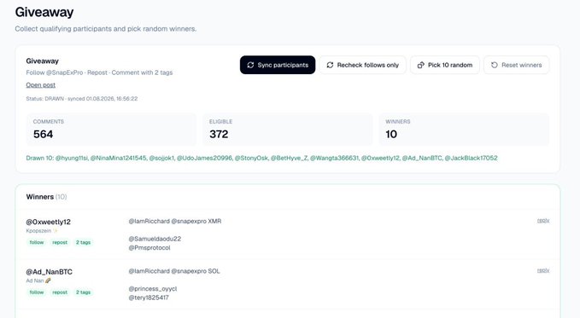Click the Comments count 564
Viewport: 580px width, 318px height.
click(44, 134)
